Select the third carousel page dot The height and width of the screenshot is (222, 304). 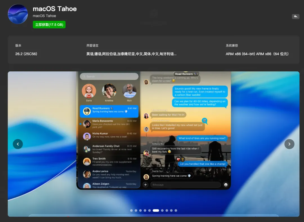pos(140,210)
